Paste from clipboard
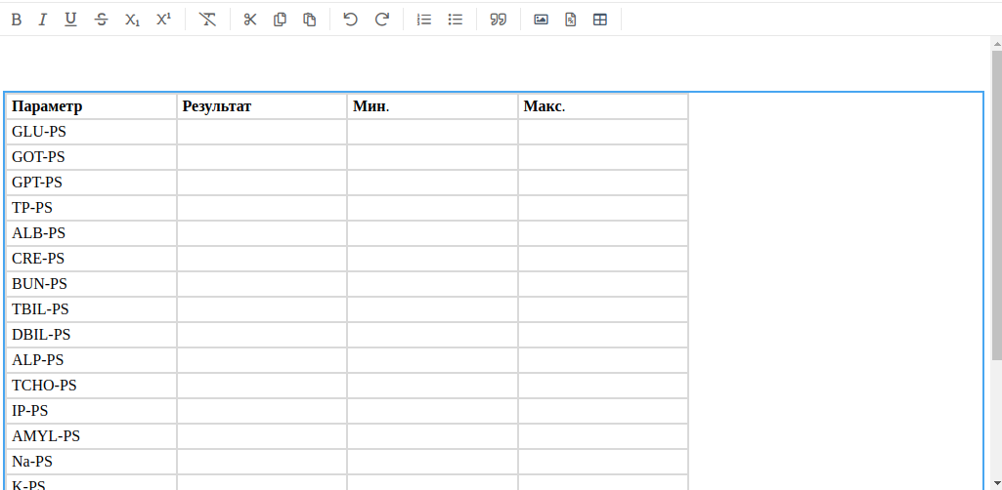 click(x=310, y=20)
